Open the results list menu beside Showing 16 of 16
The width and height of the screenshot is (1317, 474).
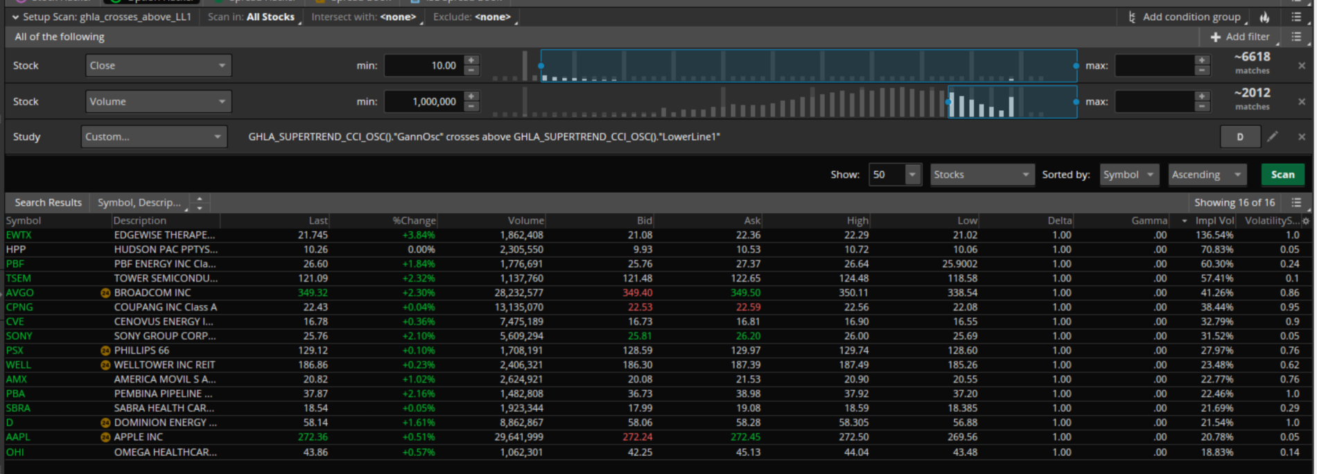tap(1296, 202)
